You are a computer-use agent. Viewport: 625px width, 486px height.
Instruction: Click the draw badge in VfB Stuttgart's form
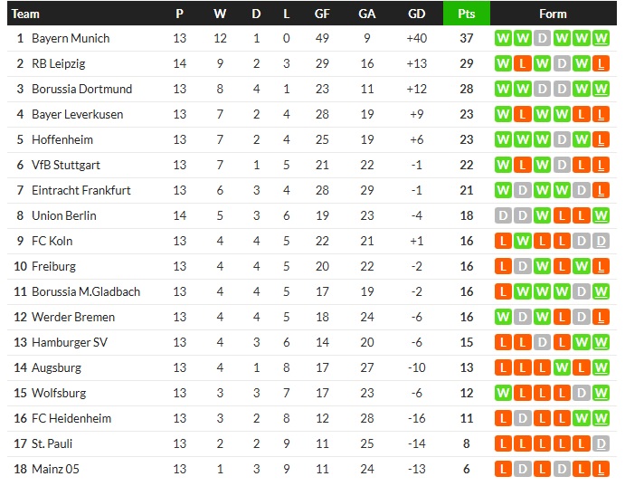click(x=562, y=165)
